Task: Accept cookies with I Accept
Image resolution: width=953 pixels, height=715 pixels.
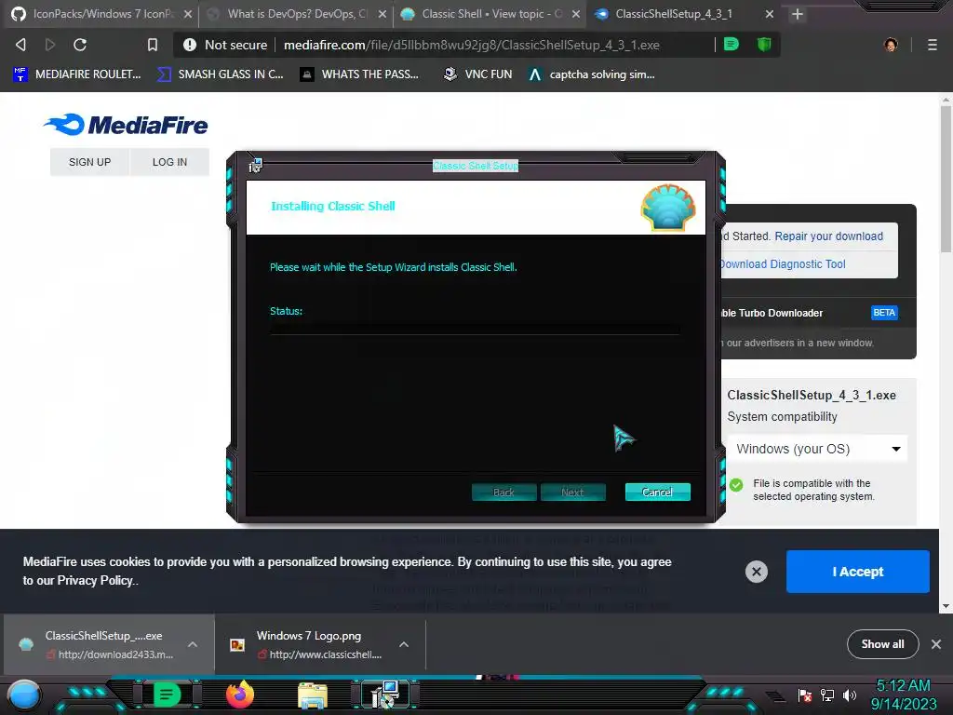Action: pos(857,572)
